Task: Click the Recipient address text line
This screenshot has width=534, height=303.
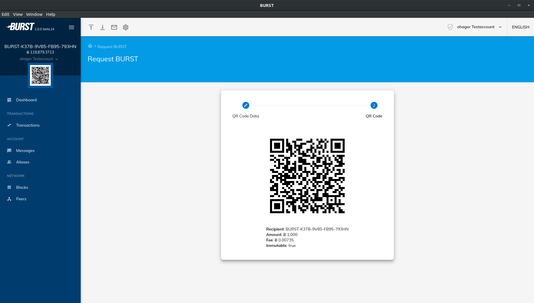Action: (x=307, y=229)
